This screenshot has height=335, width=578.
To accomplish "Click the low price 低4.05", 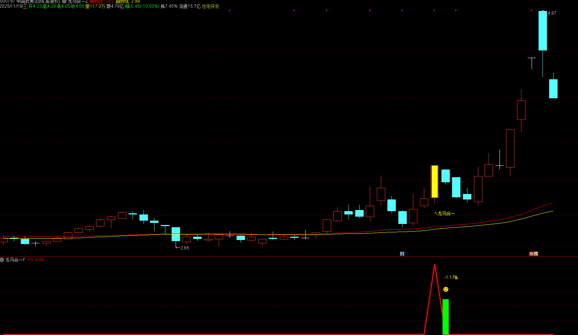I will point(64,6).
